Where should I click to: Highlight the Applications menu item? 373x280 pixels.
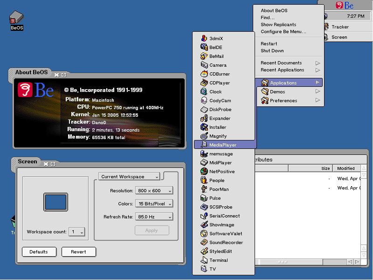click(x=289, y=83)
